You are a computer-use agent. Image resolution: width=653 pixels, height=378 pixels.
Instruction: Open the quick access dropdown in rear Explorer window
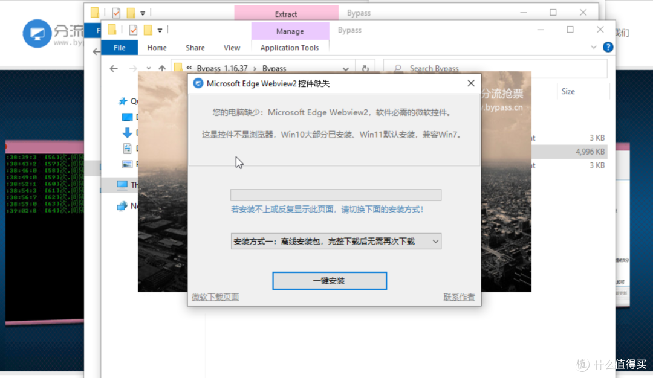click(x=143, y=13)
